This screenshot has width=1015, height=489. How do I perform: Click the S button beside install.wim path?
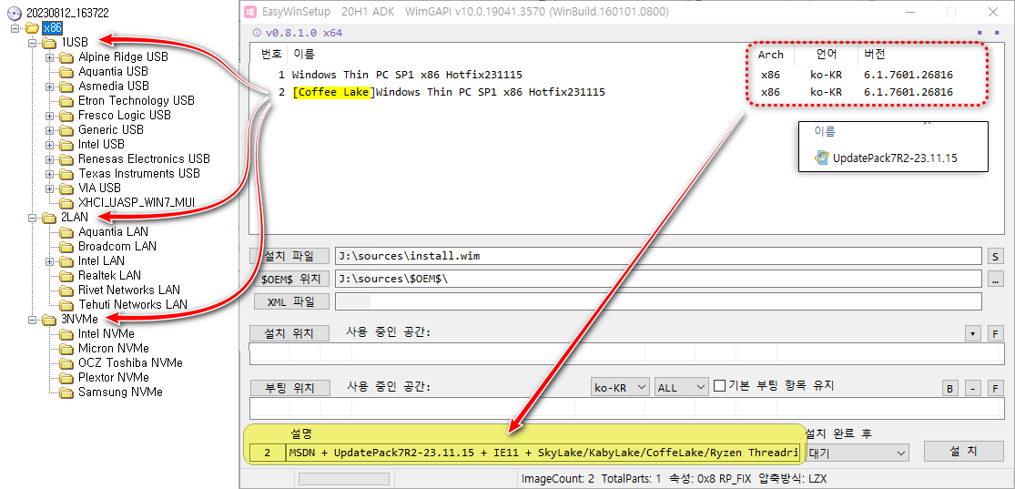[x=996, y=256]
